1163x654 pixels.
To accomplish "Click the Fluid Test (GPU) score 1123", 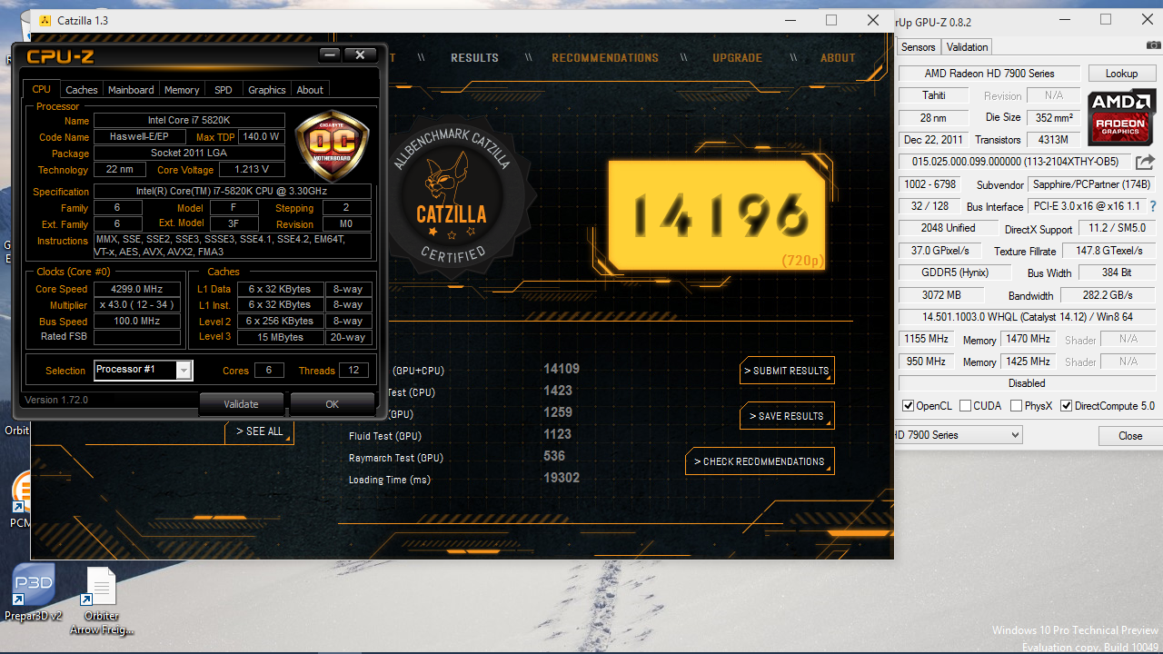I will tap(558, 434).
